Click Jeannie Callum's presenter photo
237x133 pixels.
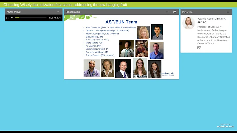pos(189,23)
